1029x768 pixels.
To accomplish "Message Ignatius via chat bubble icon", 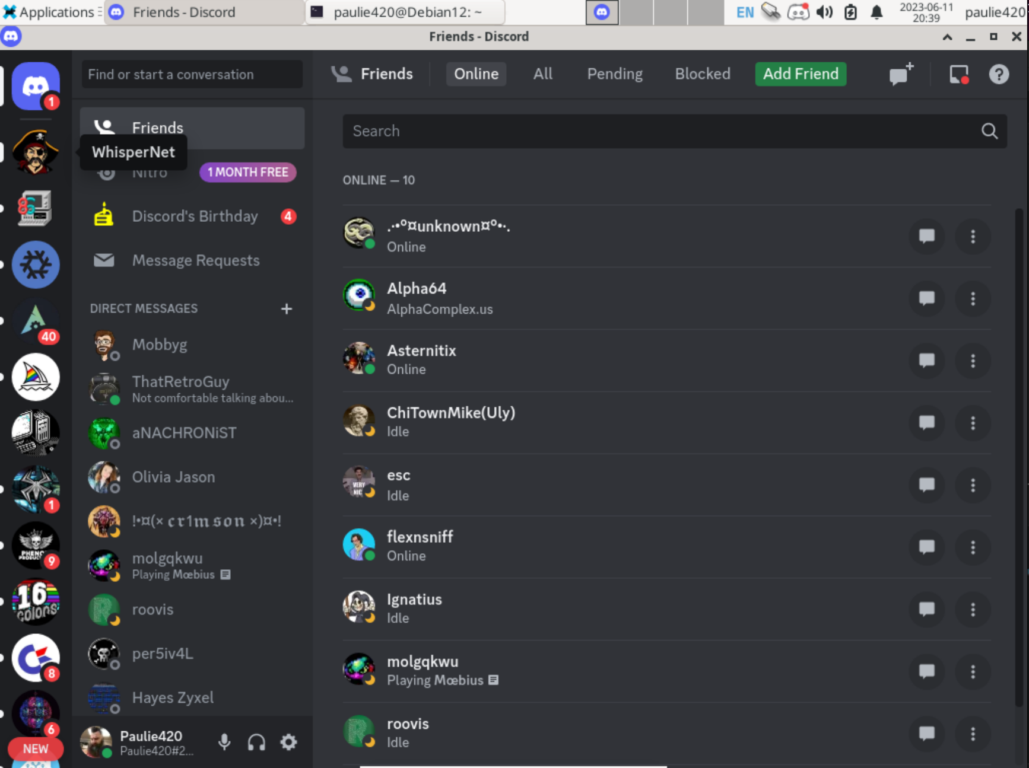I will point(927,609).
